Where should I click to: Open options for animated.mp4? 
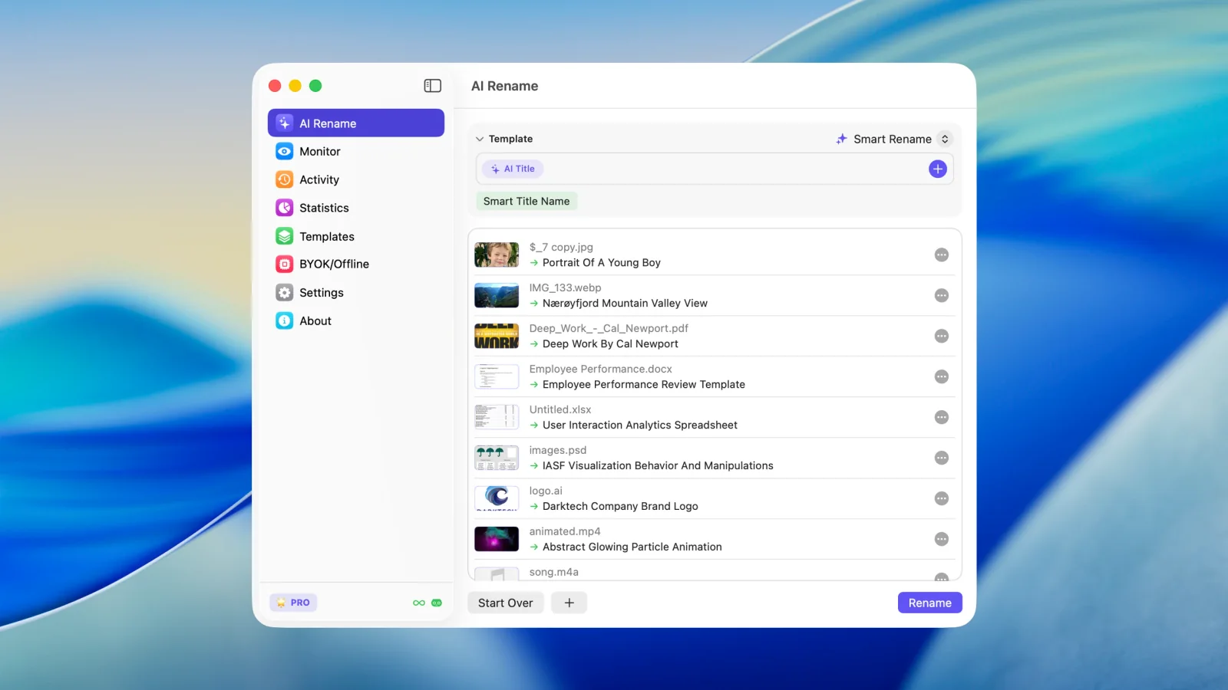pyautogui.click(x=942, y=539)
